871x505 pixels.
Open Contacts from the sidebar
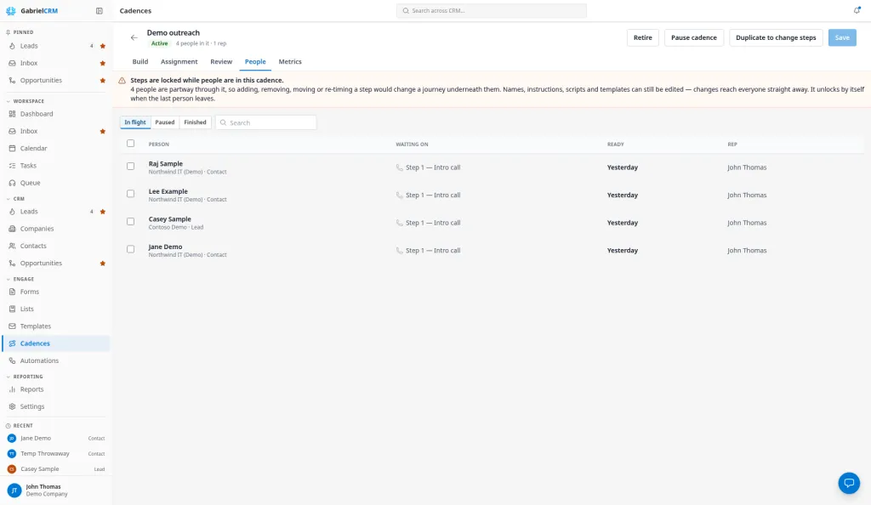tap(55, 246)
